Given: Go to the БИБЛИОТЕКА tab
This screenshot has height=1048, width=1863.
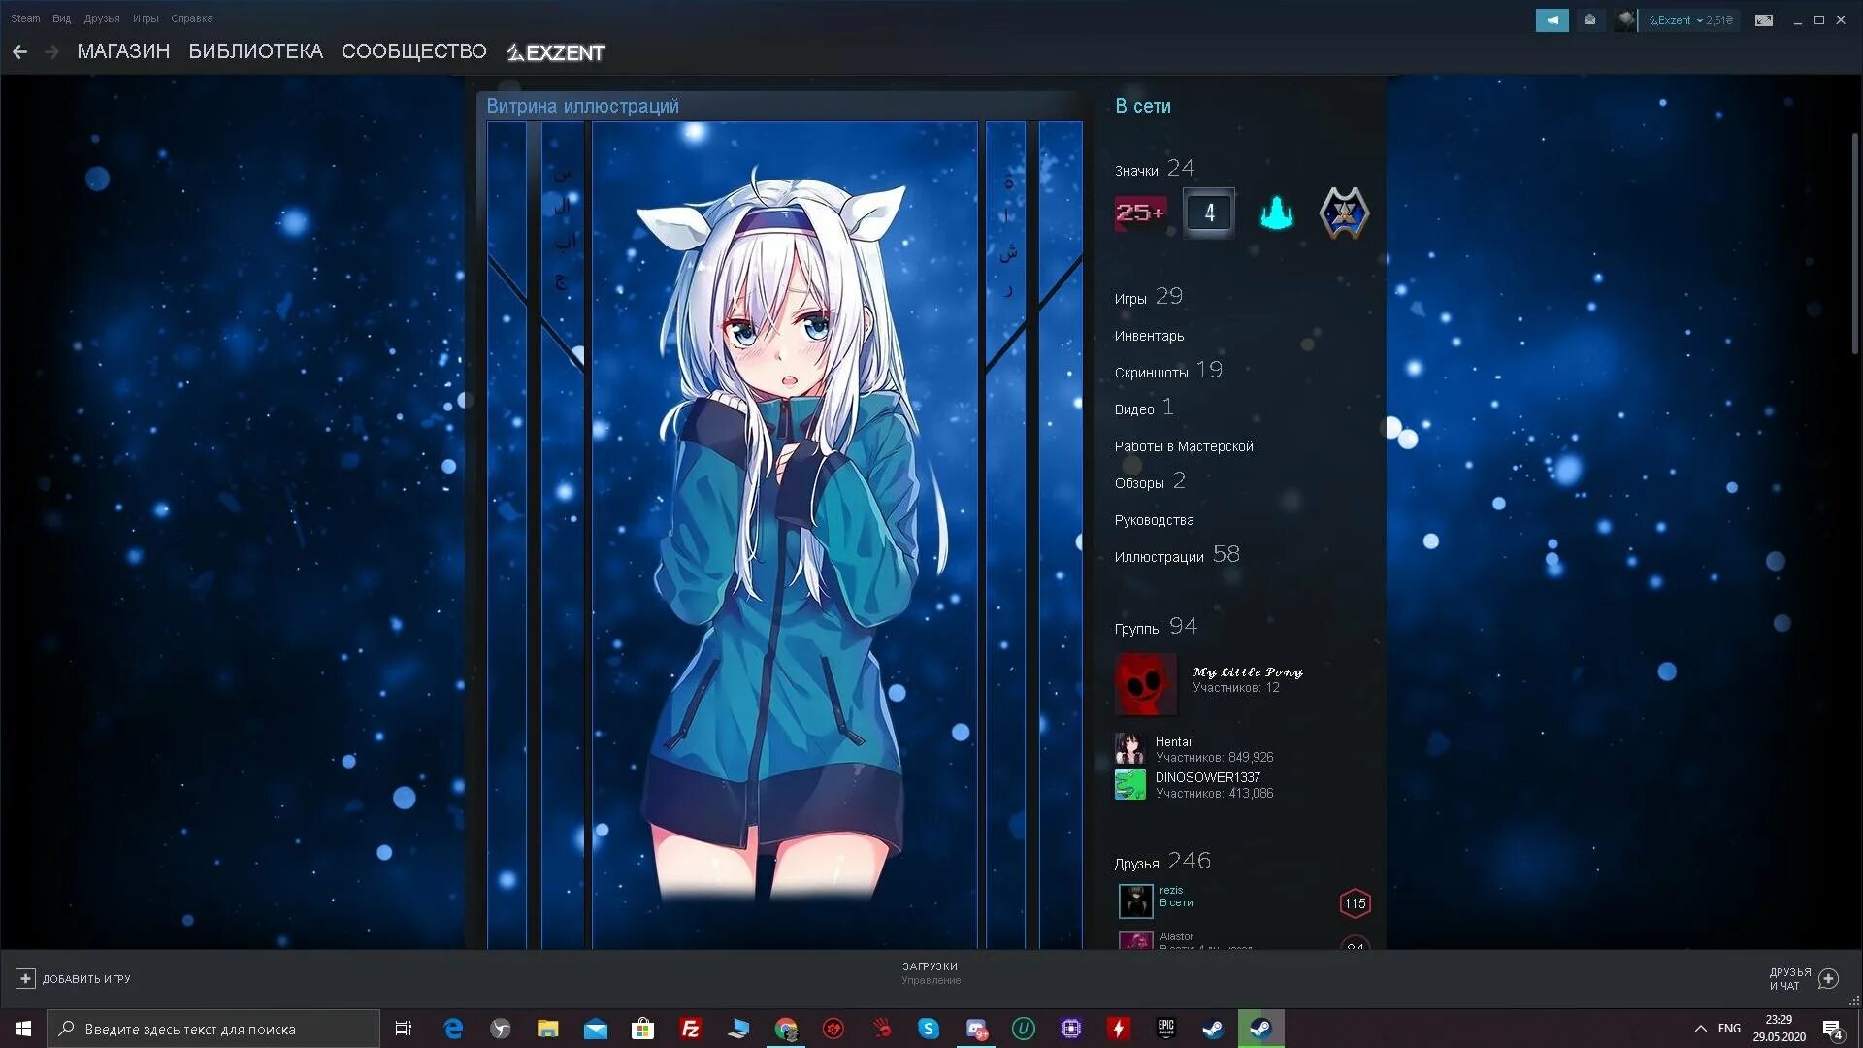Looking at the screenshot, I should 255,51.
